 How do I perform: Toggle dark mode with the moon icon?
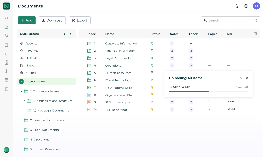(237, 6)
